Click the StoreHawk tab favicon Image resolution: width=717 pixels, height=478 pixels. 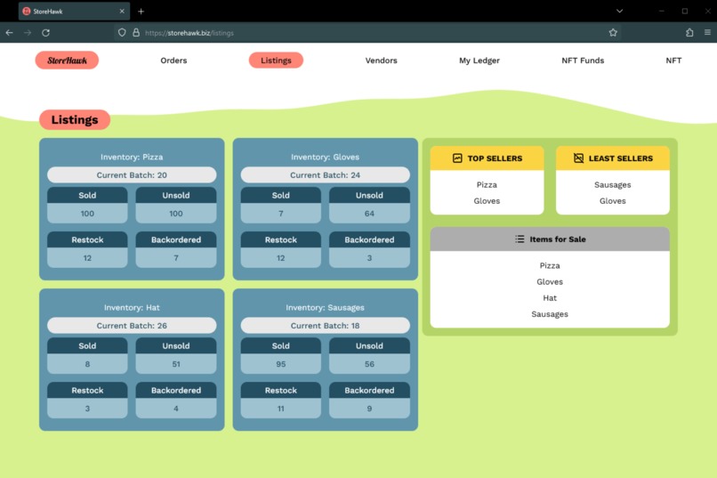click(27, 11)
